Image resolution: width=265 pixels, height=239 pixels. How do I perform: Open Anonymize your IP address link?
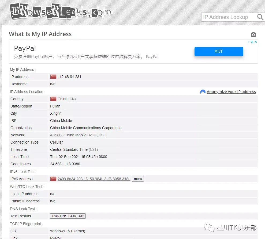point(231,92)
